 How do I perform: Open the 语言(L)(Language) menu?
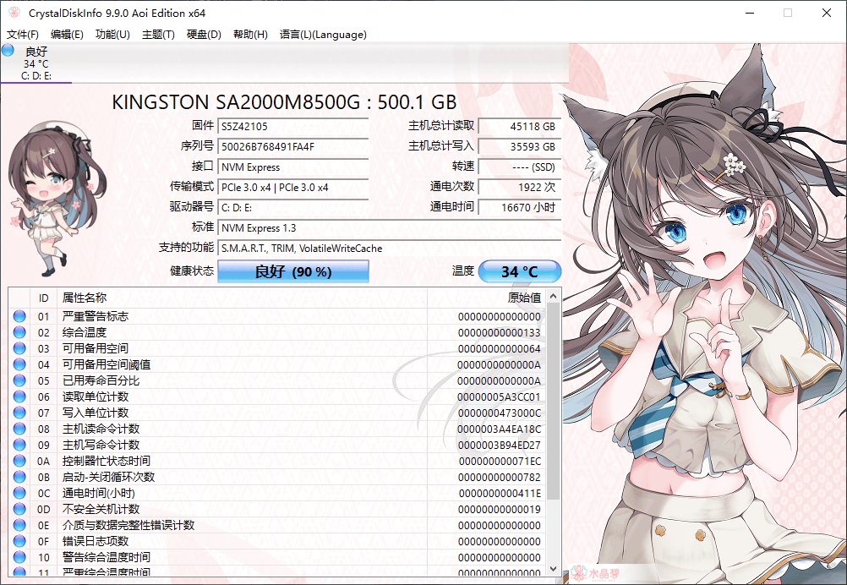[x=323, y=35]
